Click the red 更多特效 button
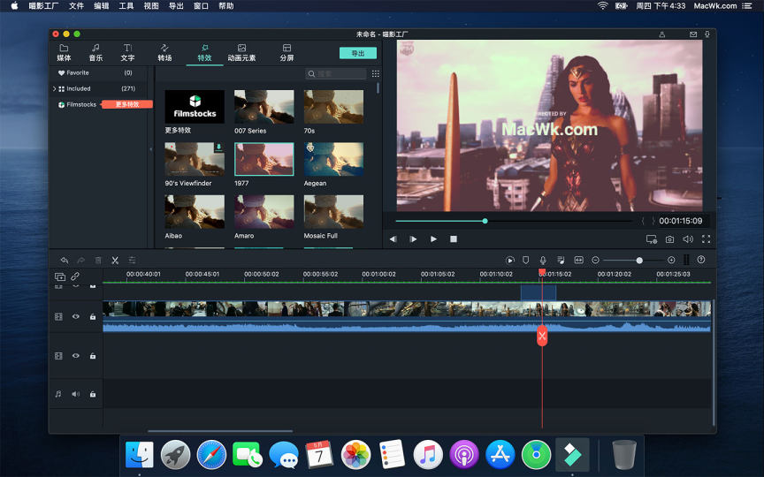764x477 pixels. pyautogui.click(x=127, y=104)
